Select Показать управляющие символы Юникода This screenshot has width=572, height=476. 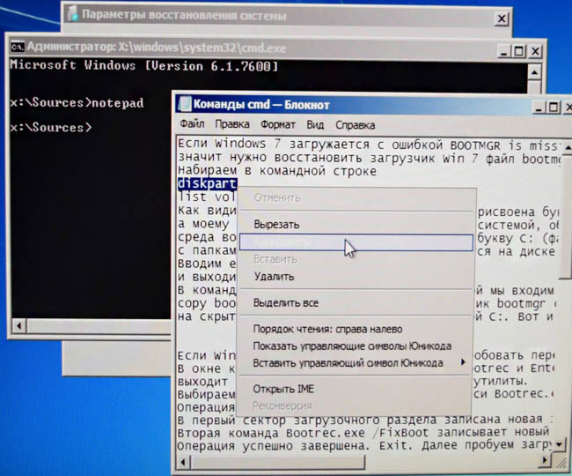(x=356, y=346)
